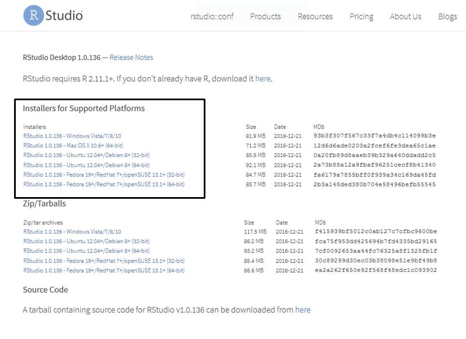This screenshot has height=339, width=466.
Task: Select the MD5 hash starting with ea2a262f
Action: click(376, 270)
